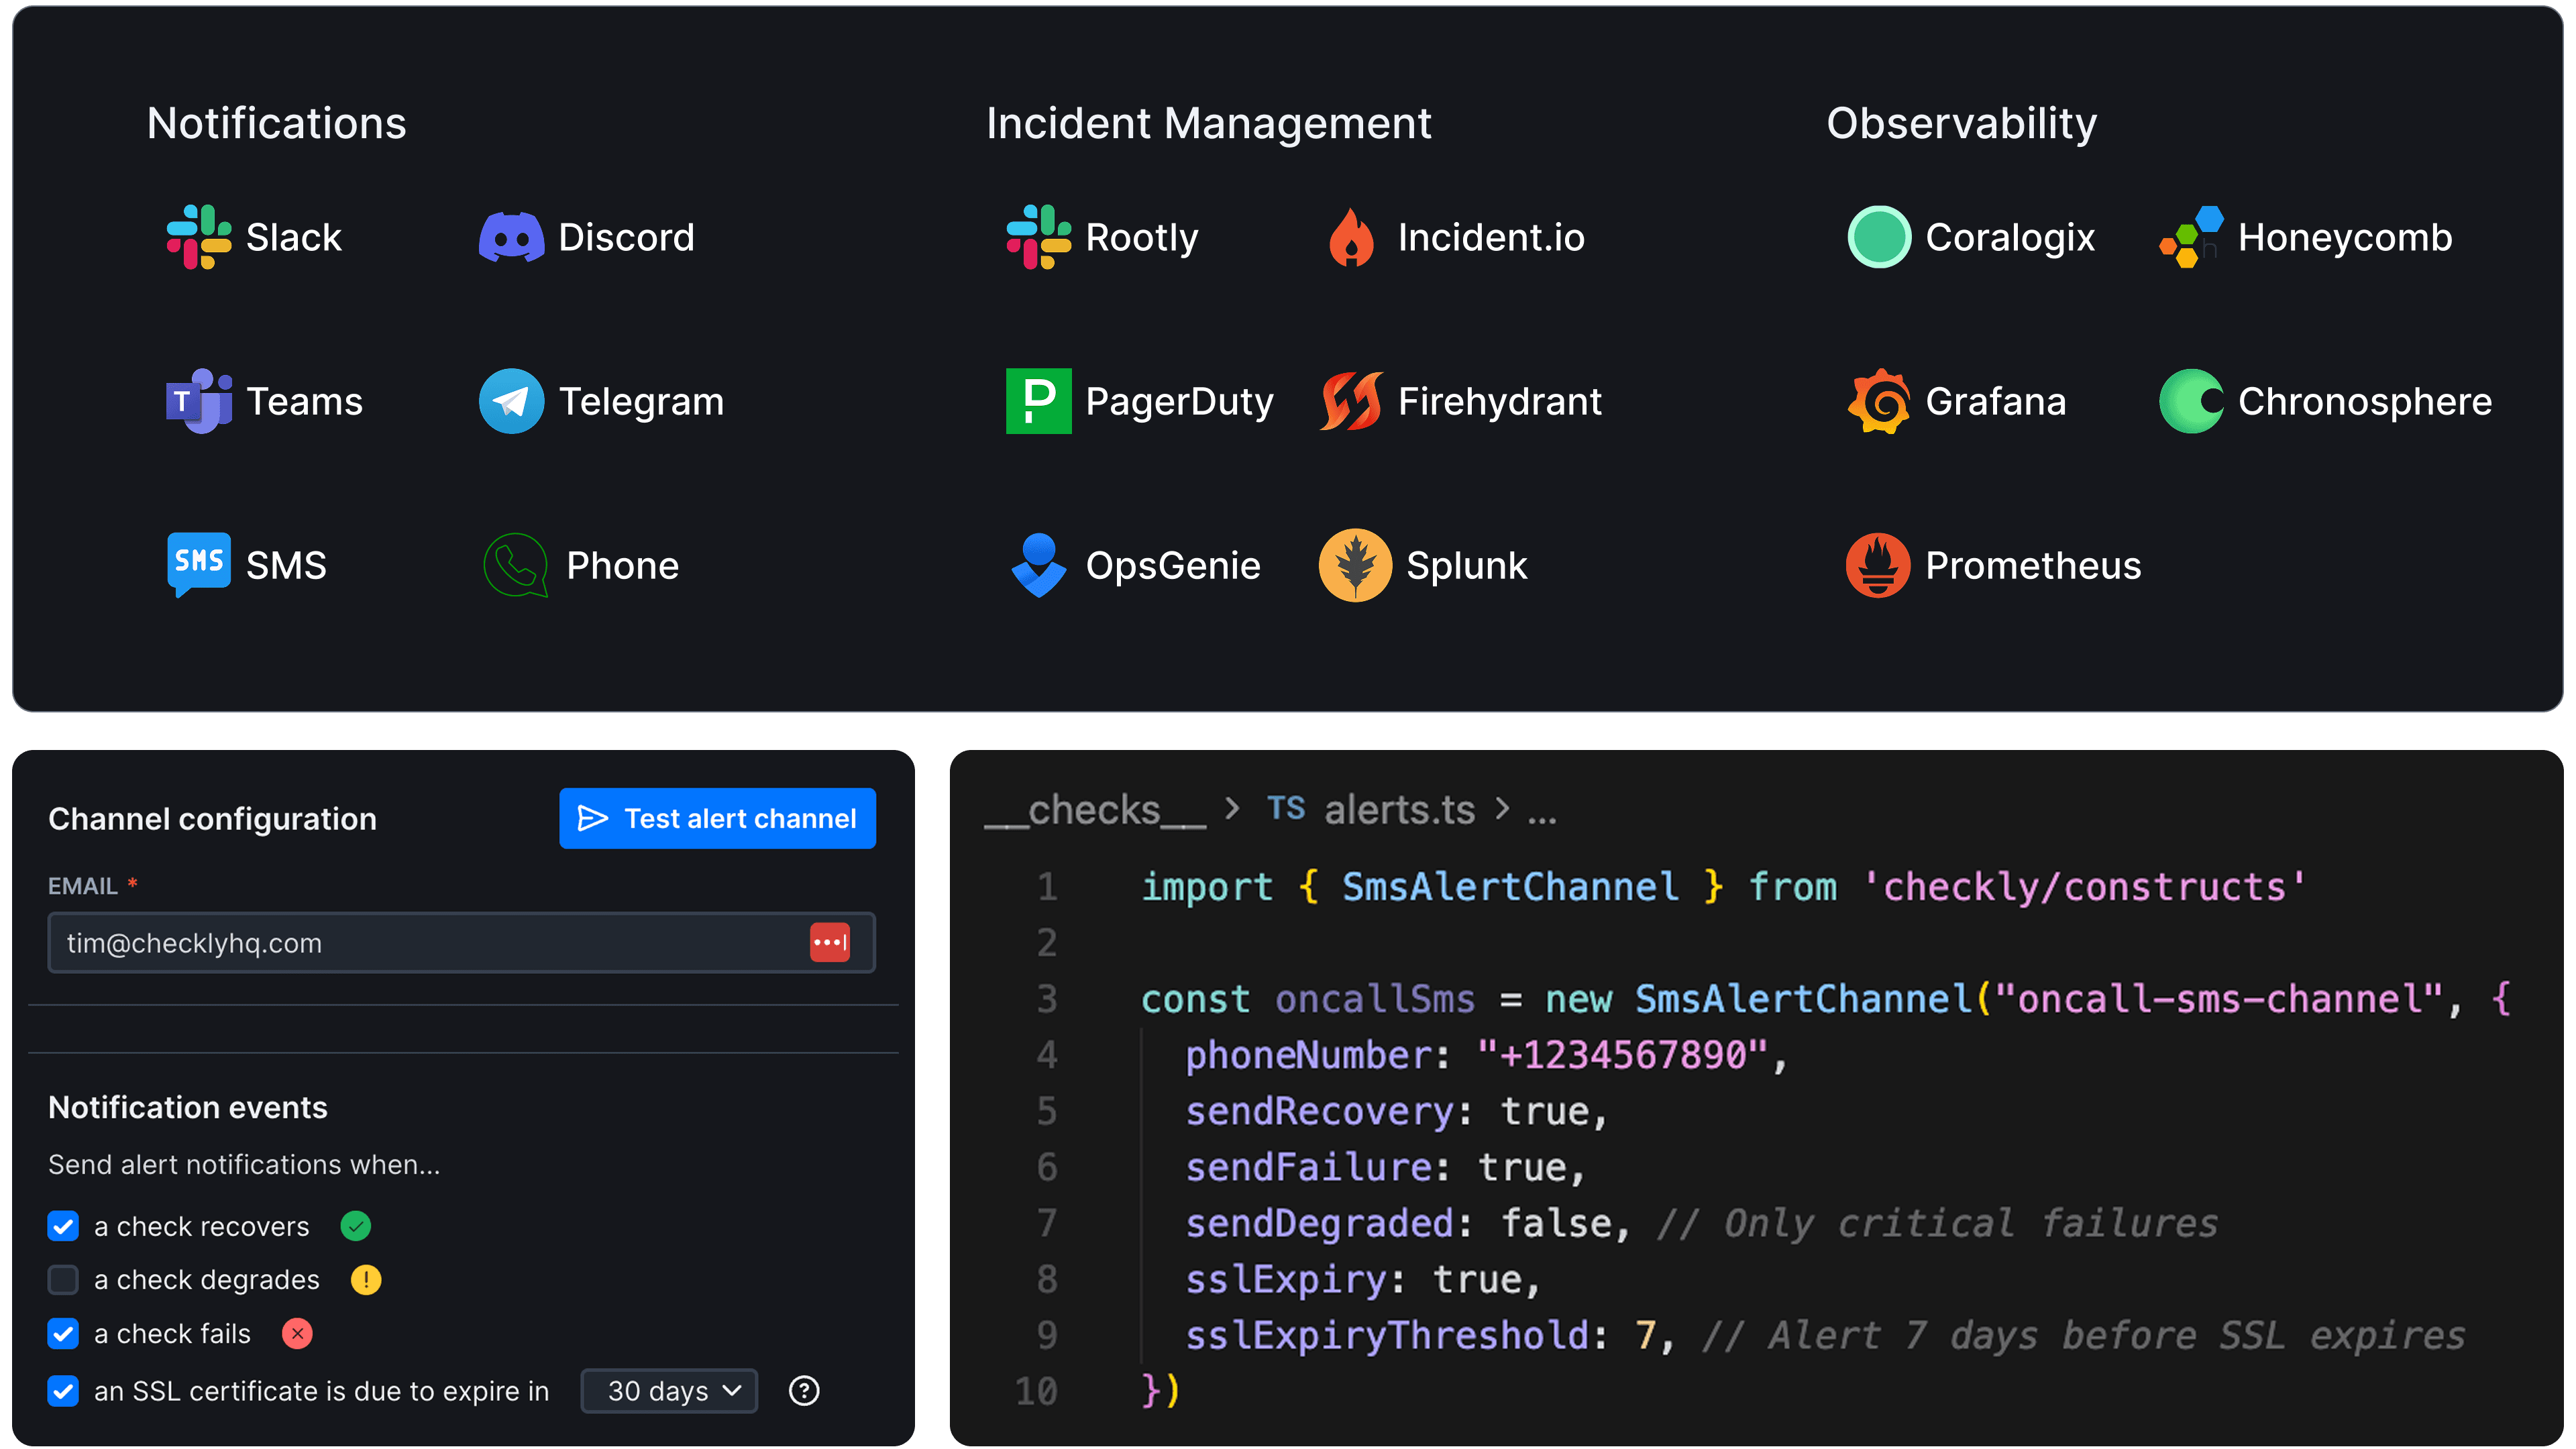The image size is (2576, 1449).
Task: Click the Discord logo icon
Action: 511,237
